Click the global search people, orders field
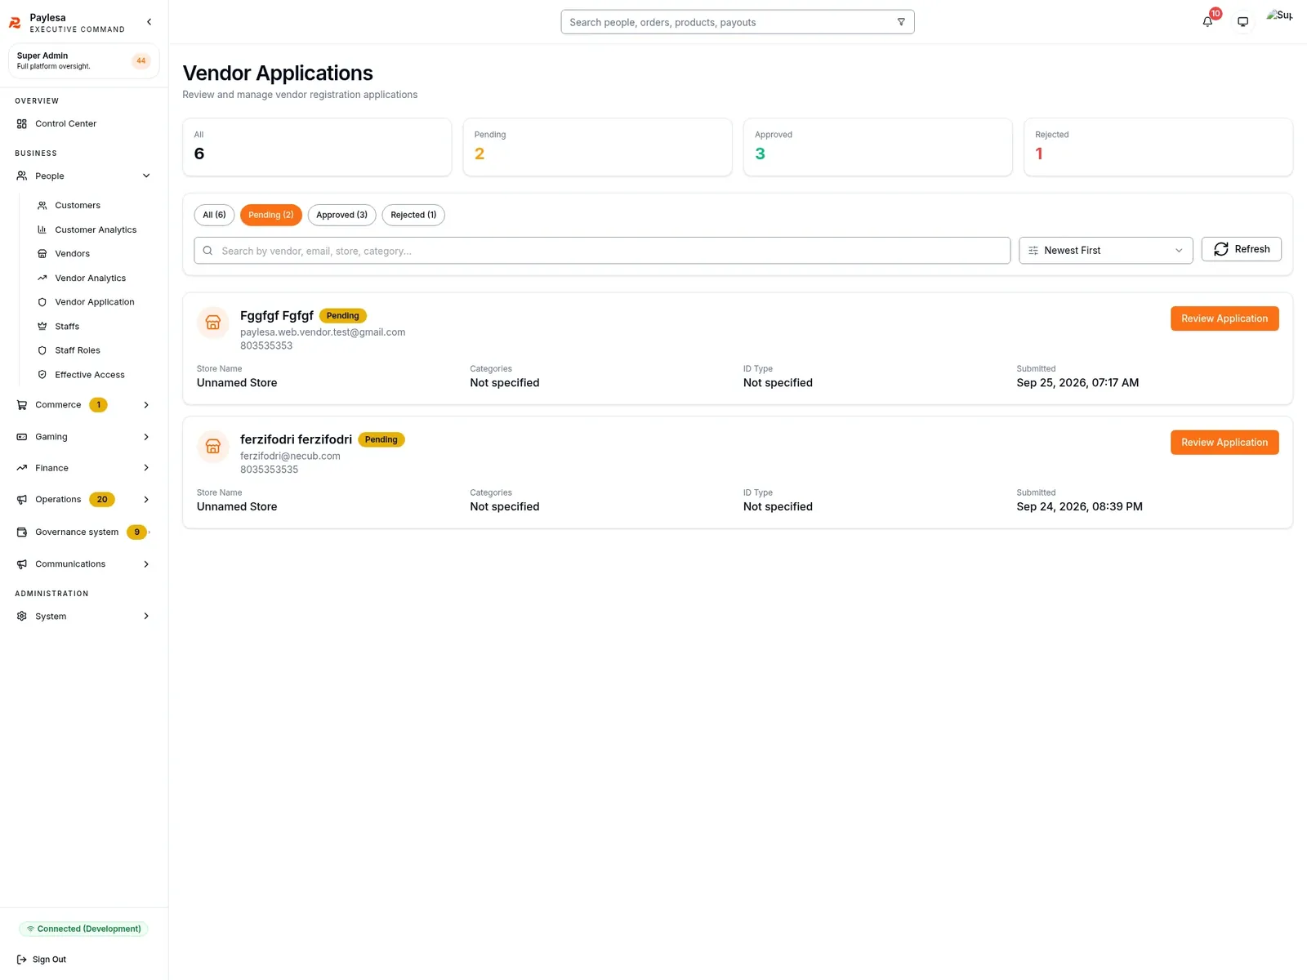Viewport: 1307px width, 980px height. coord(738,22)
